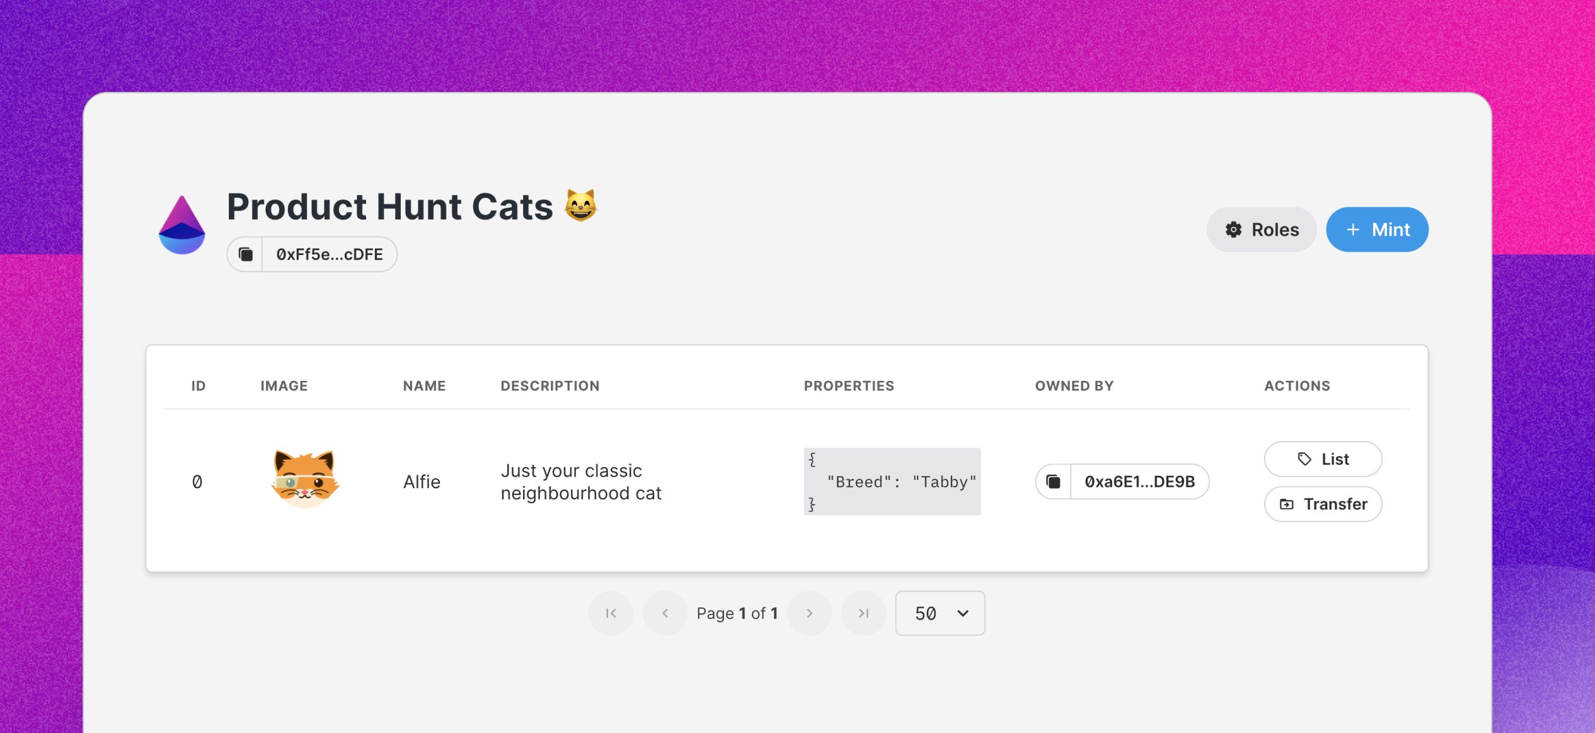Click the OWNED BY column header
This screenshot has width=1595, height=733.
pyautogui.click(x=1074, y=386)
